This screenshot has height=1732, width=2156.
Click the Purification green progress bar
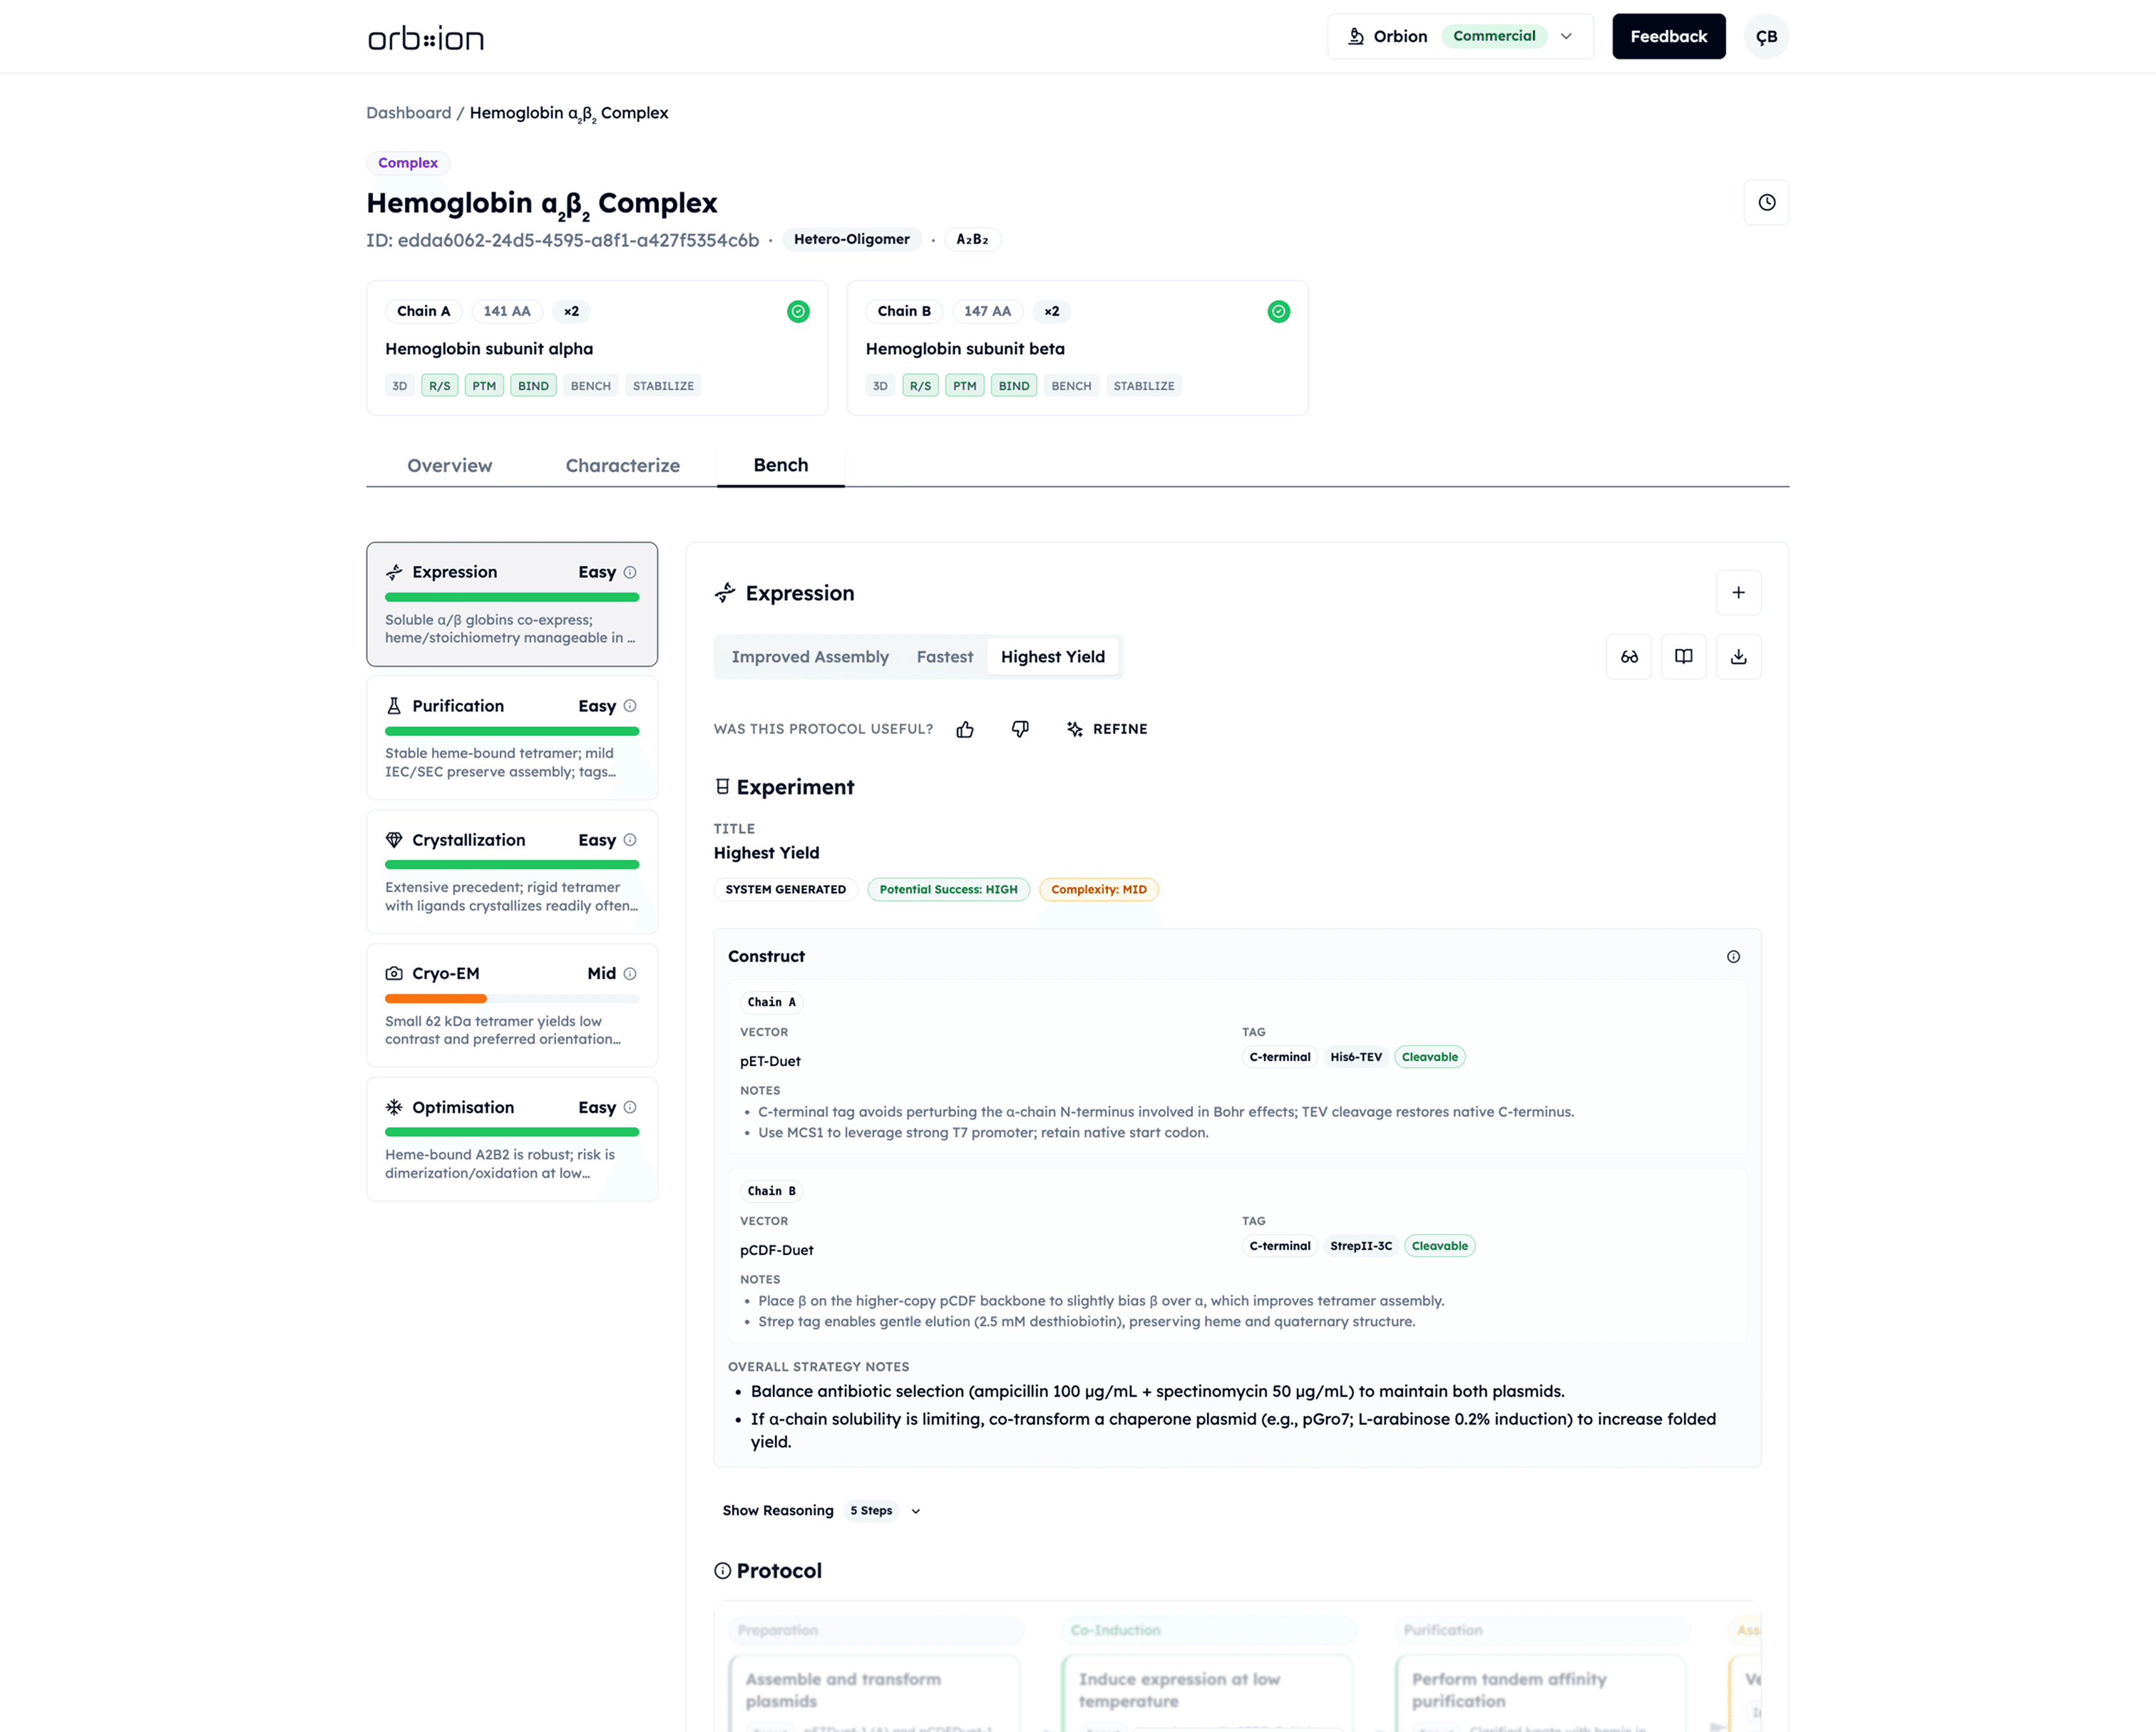[511, 731]
